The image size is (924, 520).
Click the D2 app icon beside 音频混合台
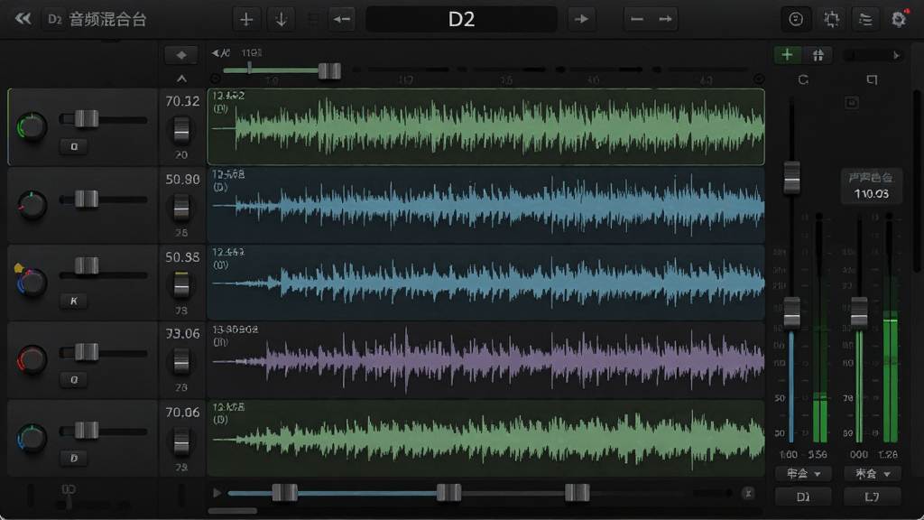[x=54, y=20]
